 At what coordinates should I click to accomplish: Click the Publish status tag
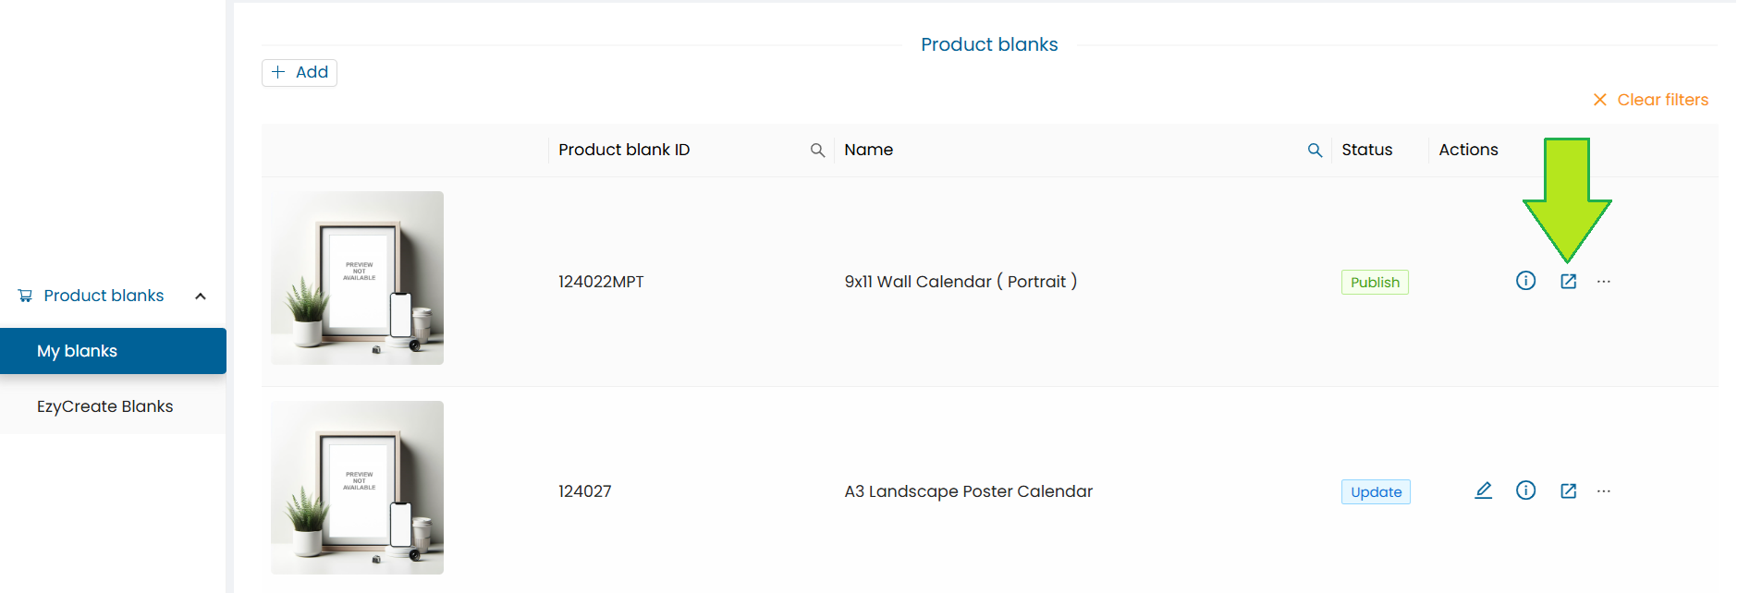pyautogui.click(x=1375, y=282)
